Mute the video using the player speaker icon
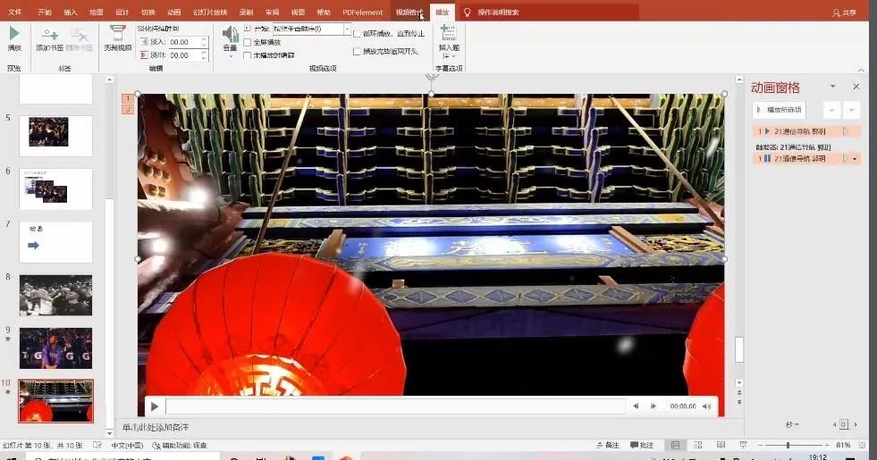This screenshot has height=460, width=877. 706,406
